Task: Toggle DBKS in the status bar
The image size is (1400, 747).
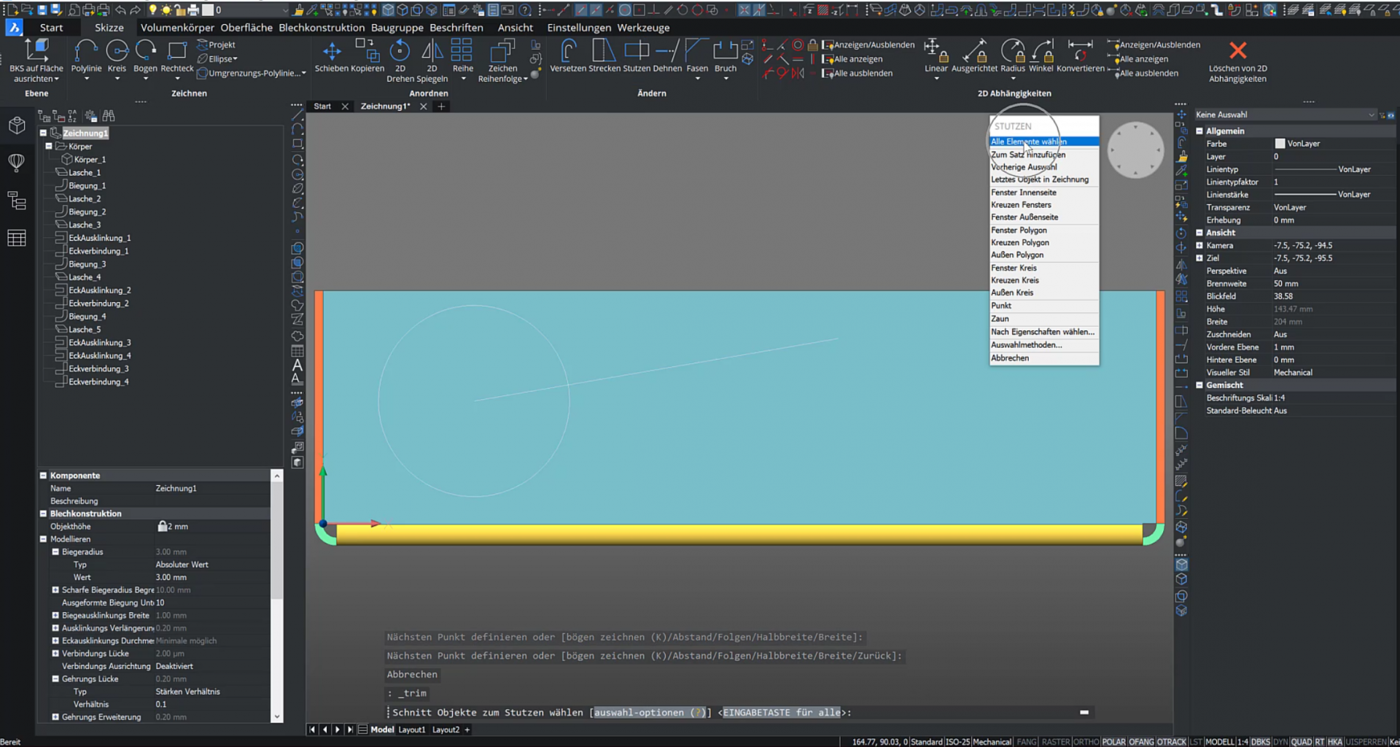Action: pyautogui.click(x=1261, y=742)
